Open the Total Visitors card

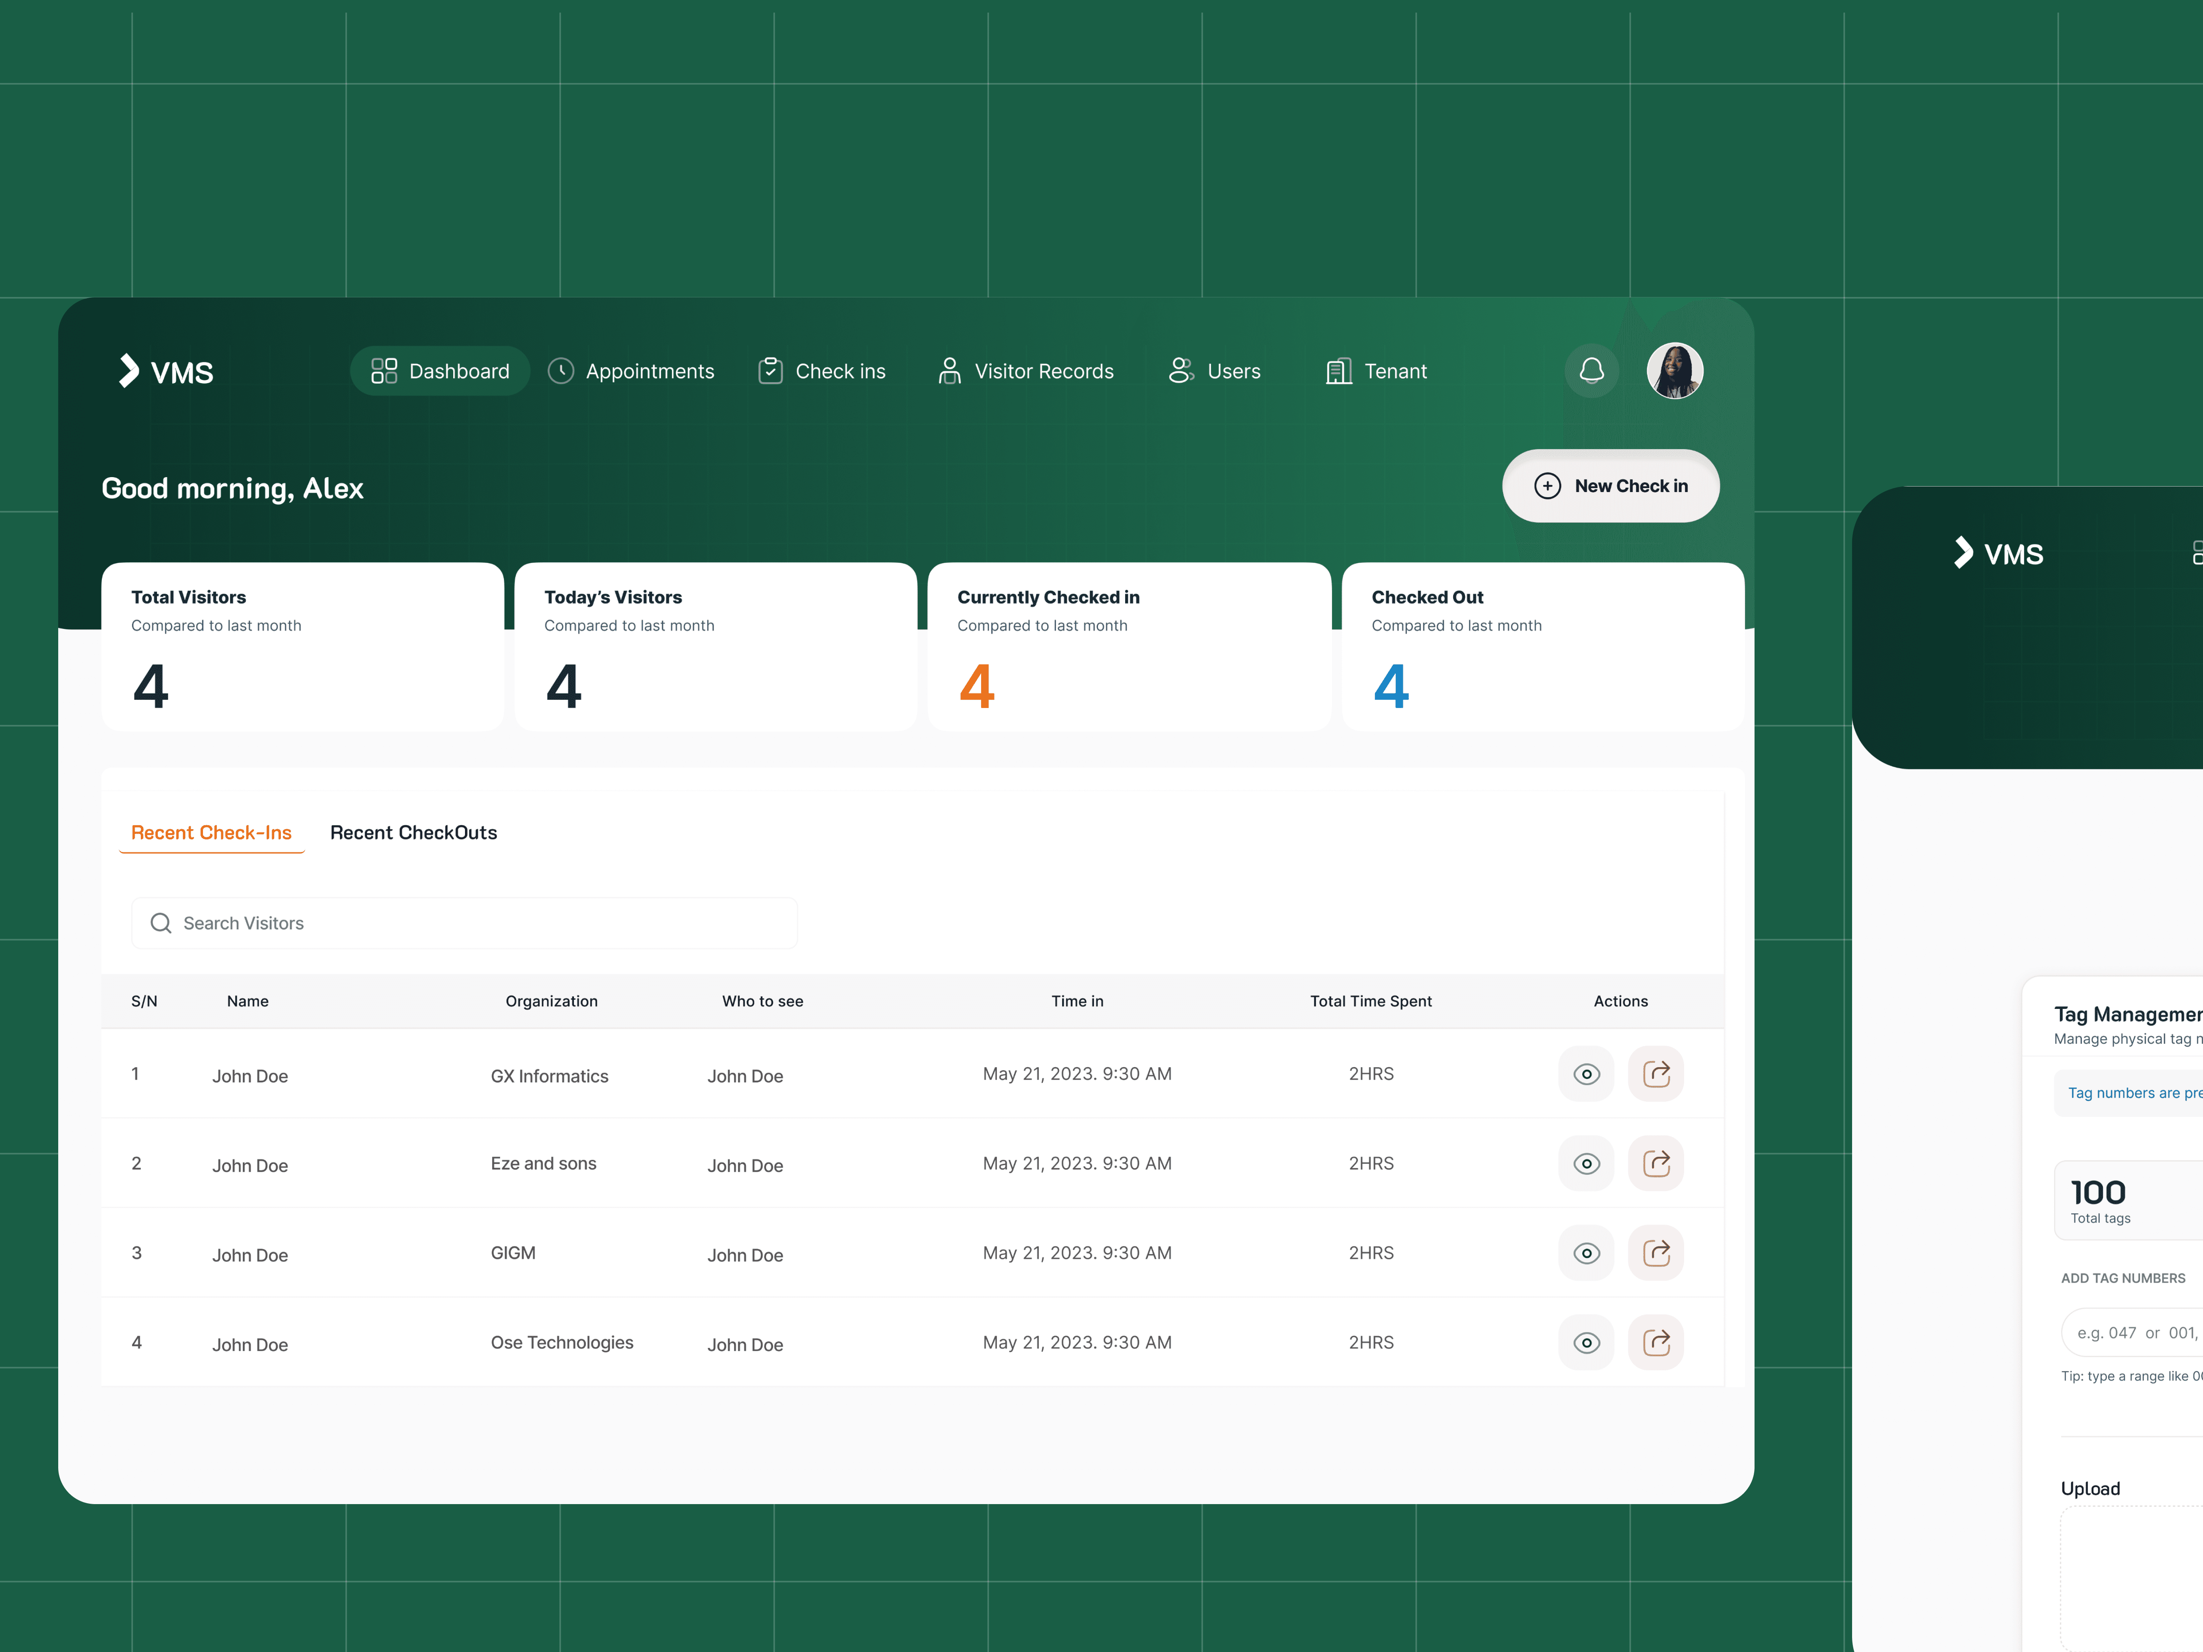tap(303, 647)
